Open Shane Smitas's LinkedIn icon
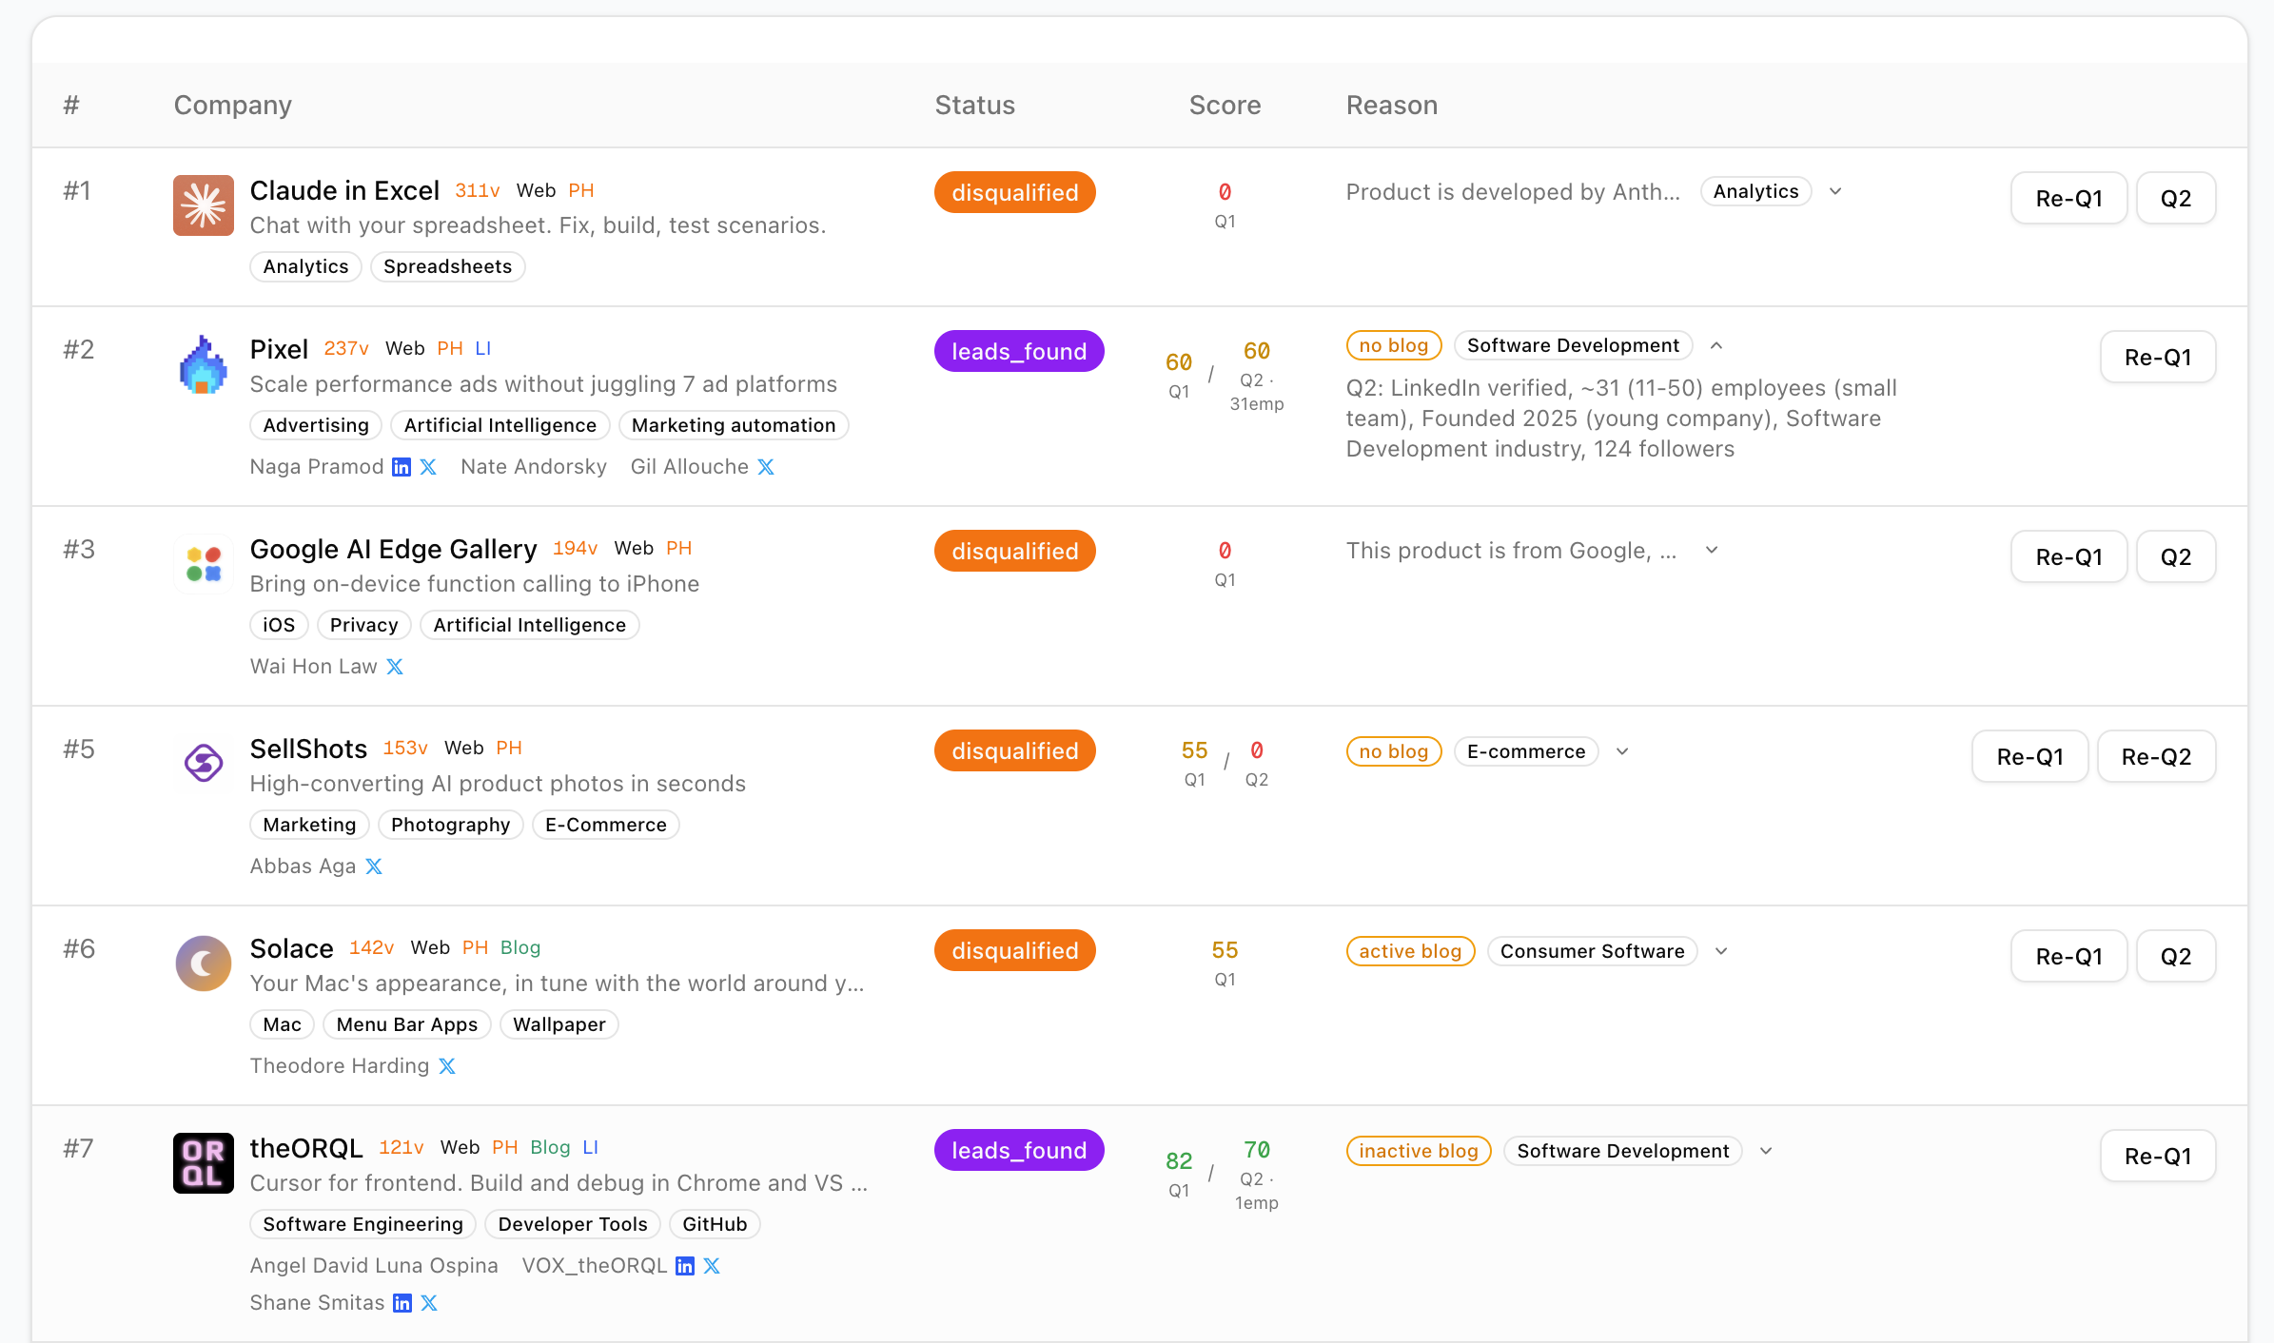The height and width of the screenshot is (1343, 2274). (402, 1303)
